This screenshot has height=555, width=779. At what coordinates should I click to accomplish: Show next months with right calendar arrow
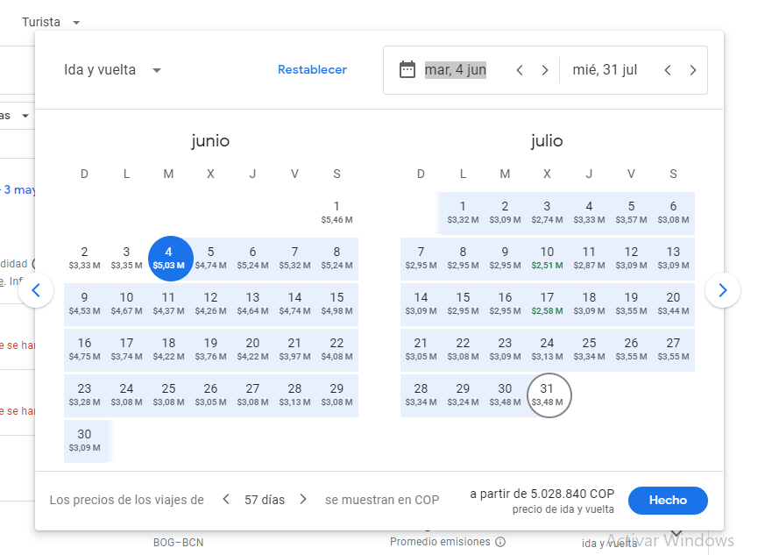(723, 290)
